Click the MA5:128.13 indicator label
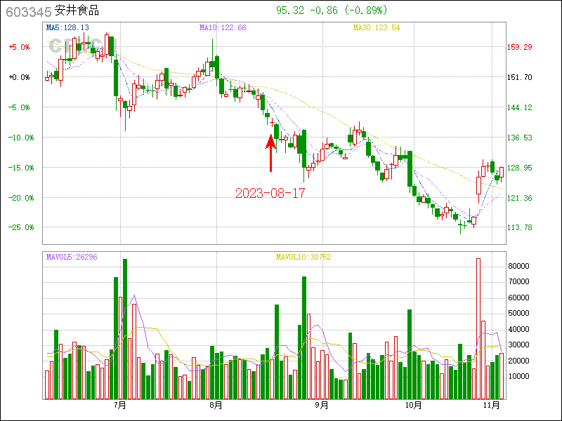Image resolution: width=562 pixels, height=421 pixels. [67, 27]
